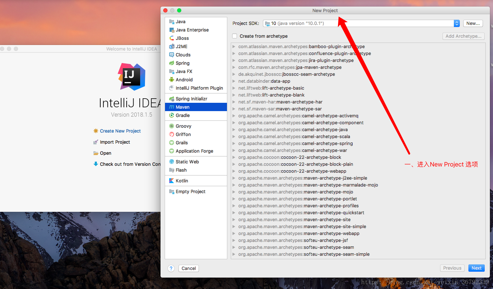Expand the maven-archetype-webapp entry
The height and width of the screenshot is (289, 493).
click(234, 233)
